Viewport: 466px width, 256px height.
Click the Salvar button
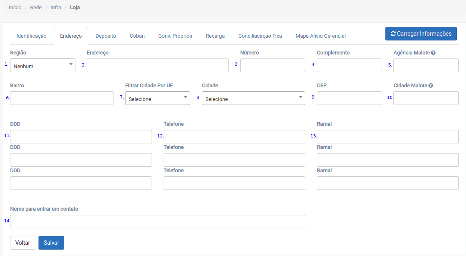51,243
